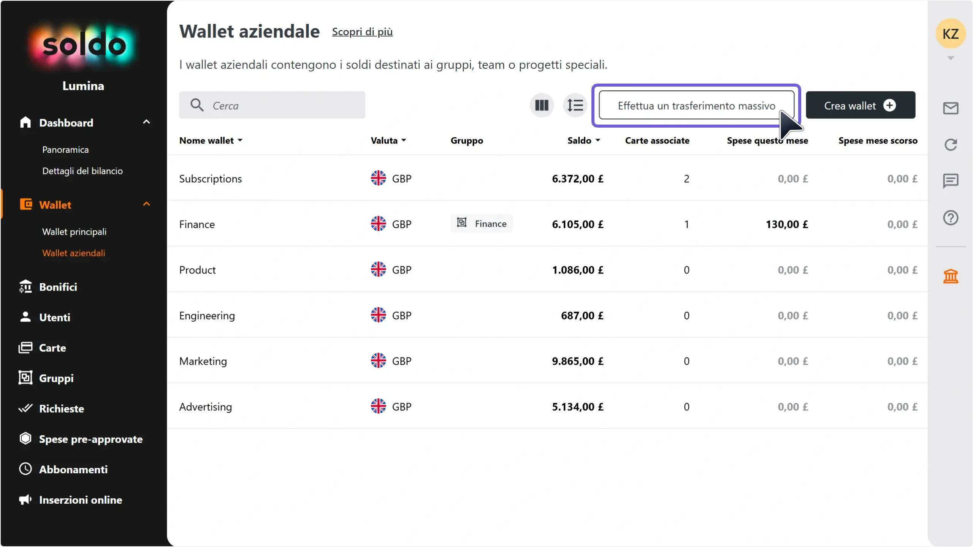
Task: Click the 687,00 £ Engineering balance
Action: 582,315
